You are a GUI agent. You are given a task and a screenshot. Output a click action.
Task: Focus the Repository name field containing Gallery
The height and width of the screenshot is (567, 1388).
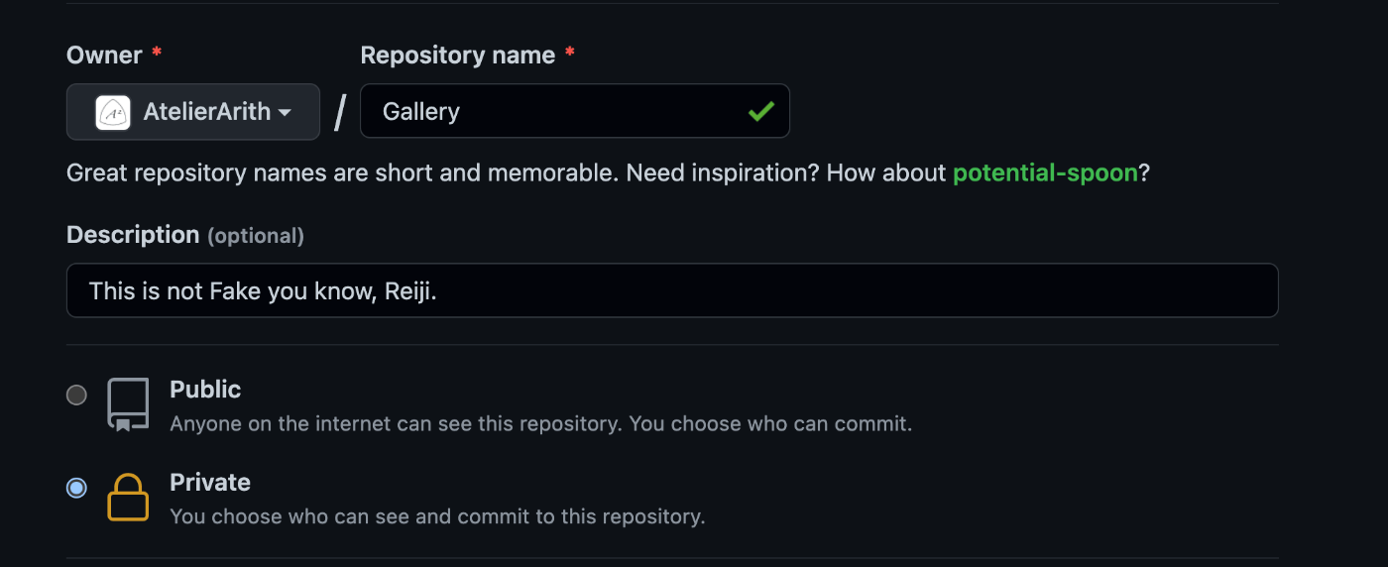tap(575, 111)
